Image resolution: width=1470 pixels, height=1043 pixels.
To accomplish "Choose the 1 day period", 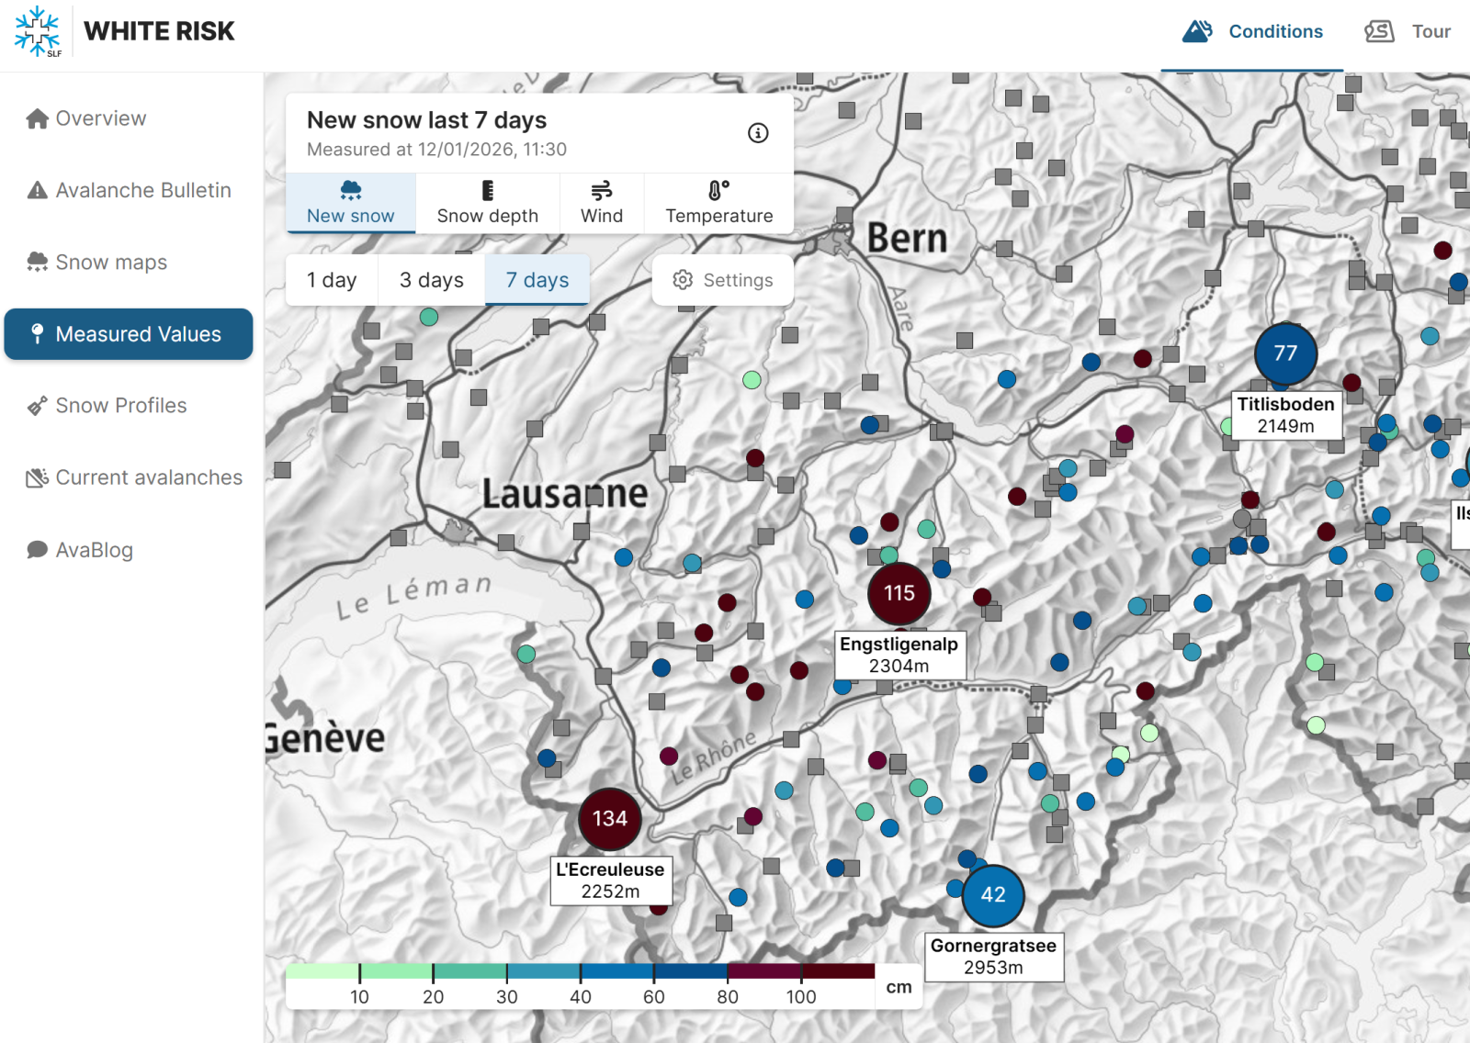I will pos(332,280).
